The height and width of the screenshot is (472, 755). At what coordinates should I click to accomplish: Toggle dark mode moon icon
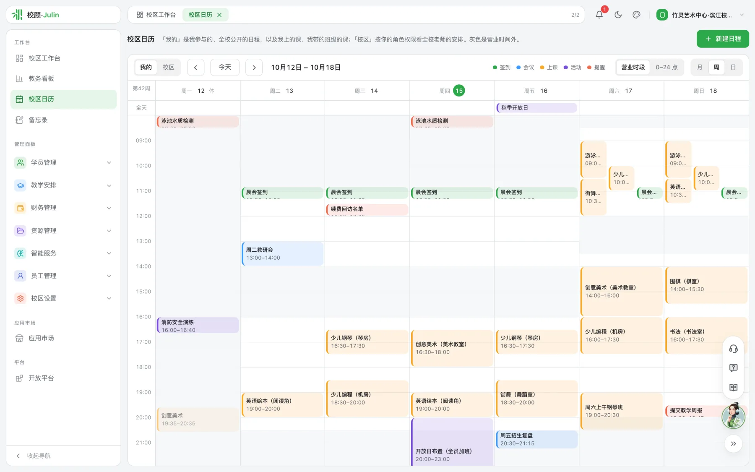coord(618,15)
